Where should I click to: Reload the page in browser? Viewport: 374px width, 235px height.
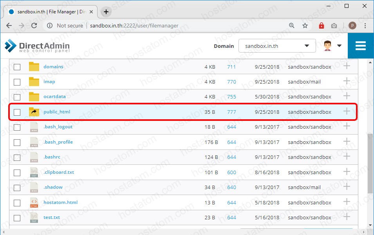click(34, 26)
